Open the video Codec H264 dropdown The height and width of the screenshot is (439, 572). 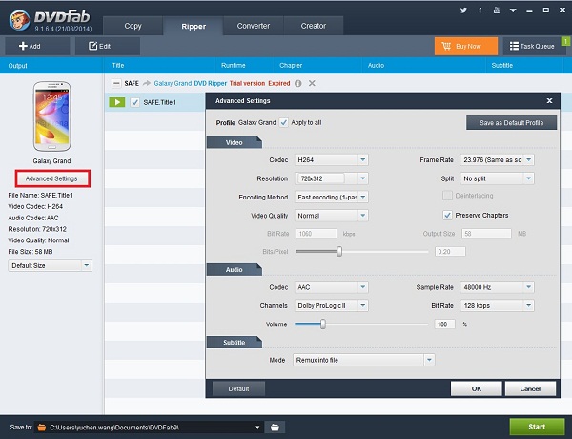coord(331,159)
